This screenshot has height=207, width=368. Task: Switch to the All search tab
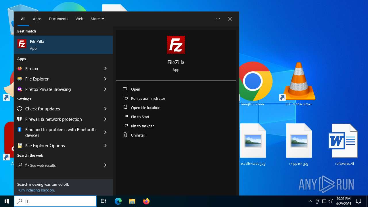tap(23, 19)
